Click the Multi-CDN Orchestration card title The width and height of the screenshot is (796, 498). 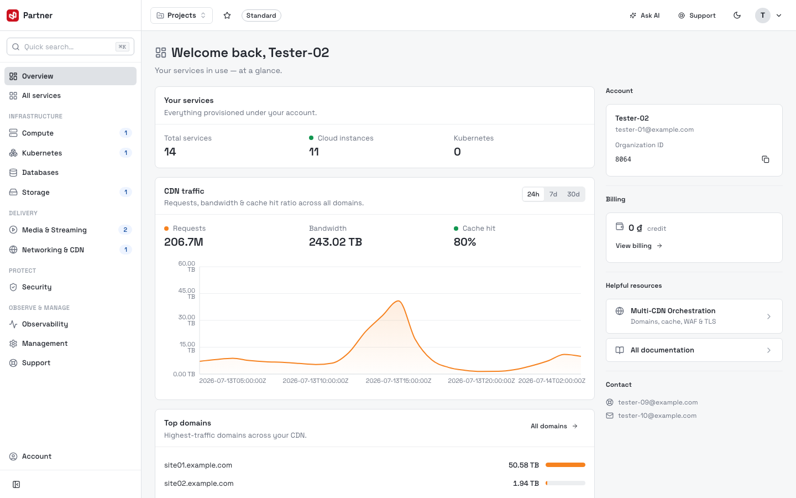673,311
